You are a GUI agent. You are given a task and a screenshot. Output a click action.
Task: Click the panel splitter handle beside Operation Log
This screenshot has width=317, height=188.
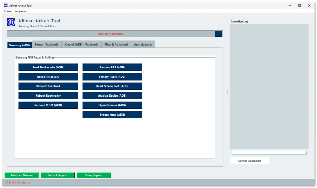(227, 92)
